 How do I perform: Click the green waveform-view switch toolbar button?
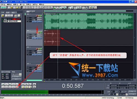pos(4,8)
